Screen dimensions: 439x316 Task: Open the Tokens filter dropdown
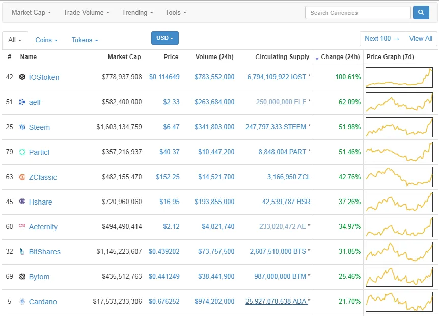click(85, 40)
